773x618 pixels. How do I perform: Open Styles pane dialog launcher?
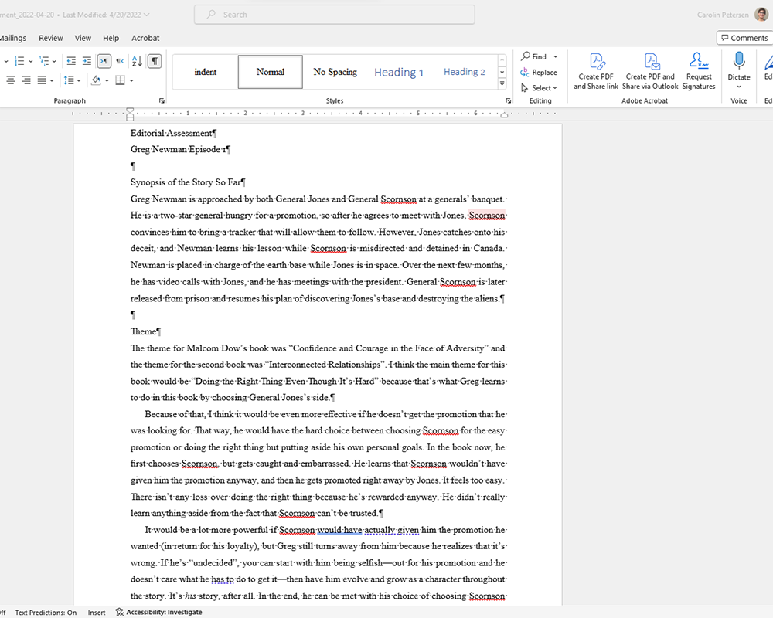coord(509,100)
